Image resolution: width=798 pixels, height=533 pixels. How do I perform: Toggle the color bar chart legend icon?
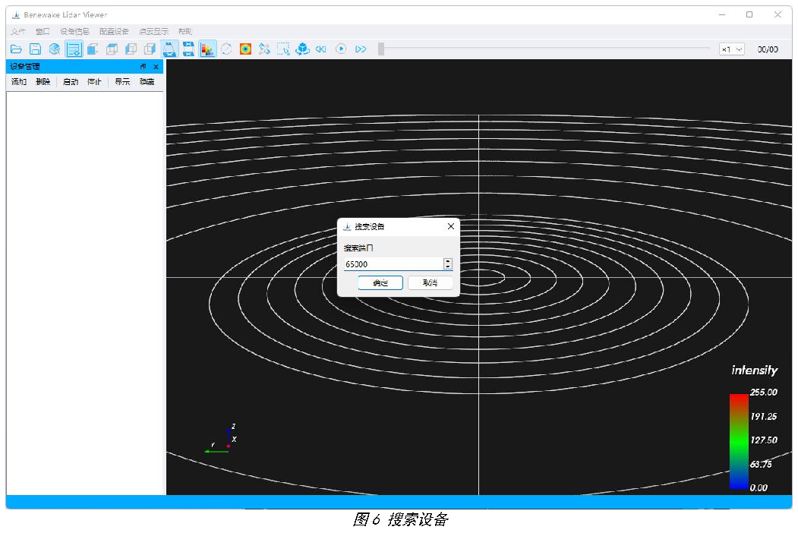(x=207, y=49)
